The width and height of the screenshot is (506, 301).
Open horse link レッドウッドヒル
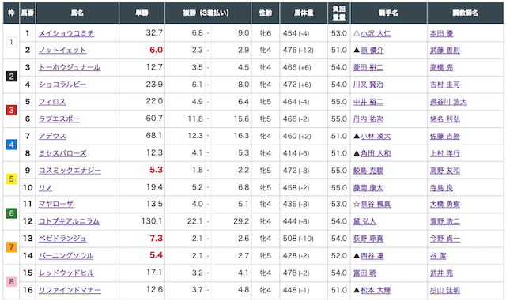coord(66,273)
